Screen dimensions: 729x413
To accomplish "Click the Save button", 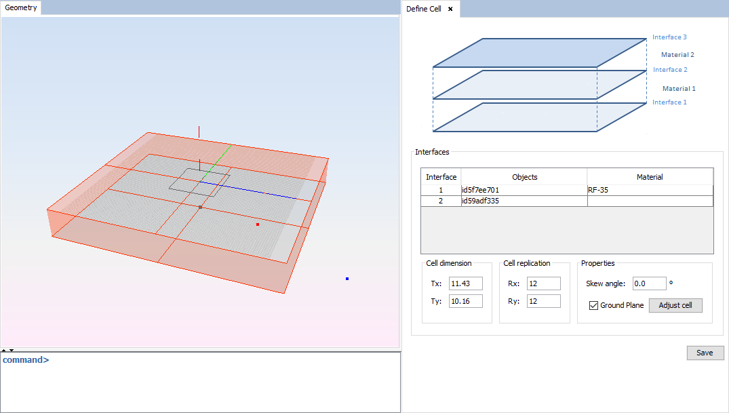I will pyautogui.click(x=705, y=353).
